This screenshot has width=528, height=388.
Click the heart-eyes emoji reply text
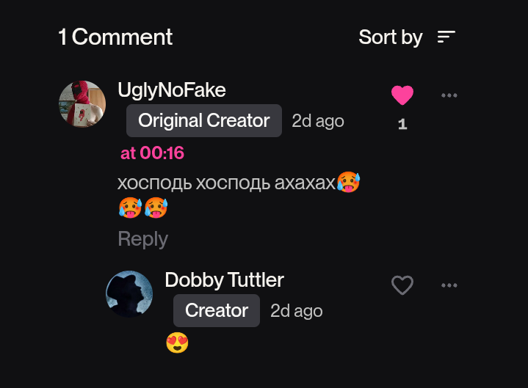coord(178,343)
